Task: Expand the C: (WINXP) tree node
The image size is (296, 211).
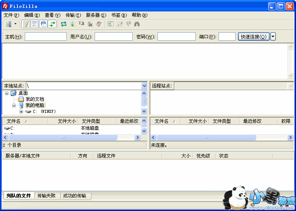Action: (21, 112)
